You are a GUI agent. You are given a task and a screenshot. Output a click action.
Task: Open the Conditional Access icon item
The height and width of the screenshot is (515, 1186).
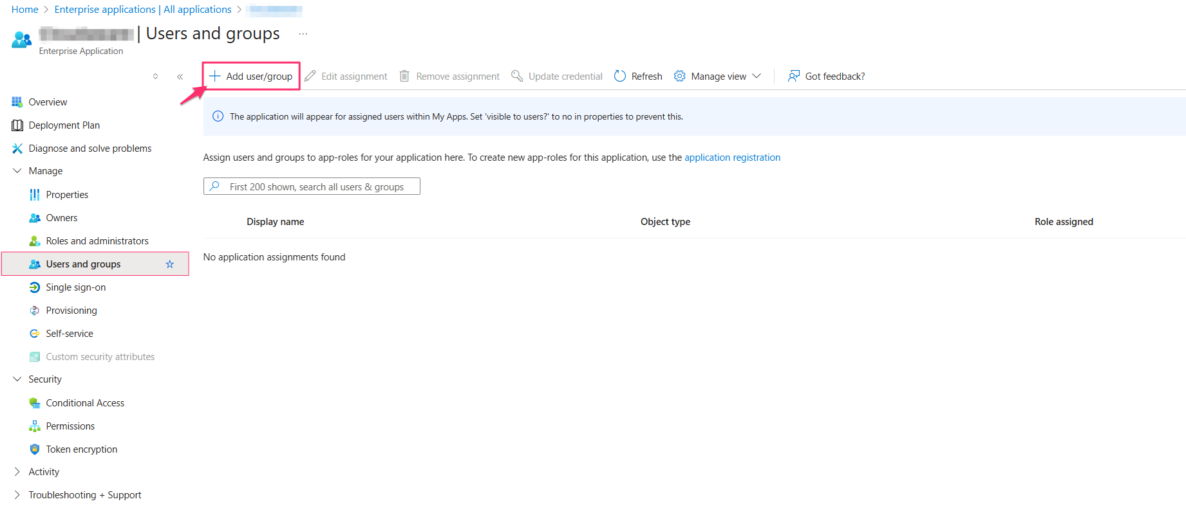pos(35,403)
